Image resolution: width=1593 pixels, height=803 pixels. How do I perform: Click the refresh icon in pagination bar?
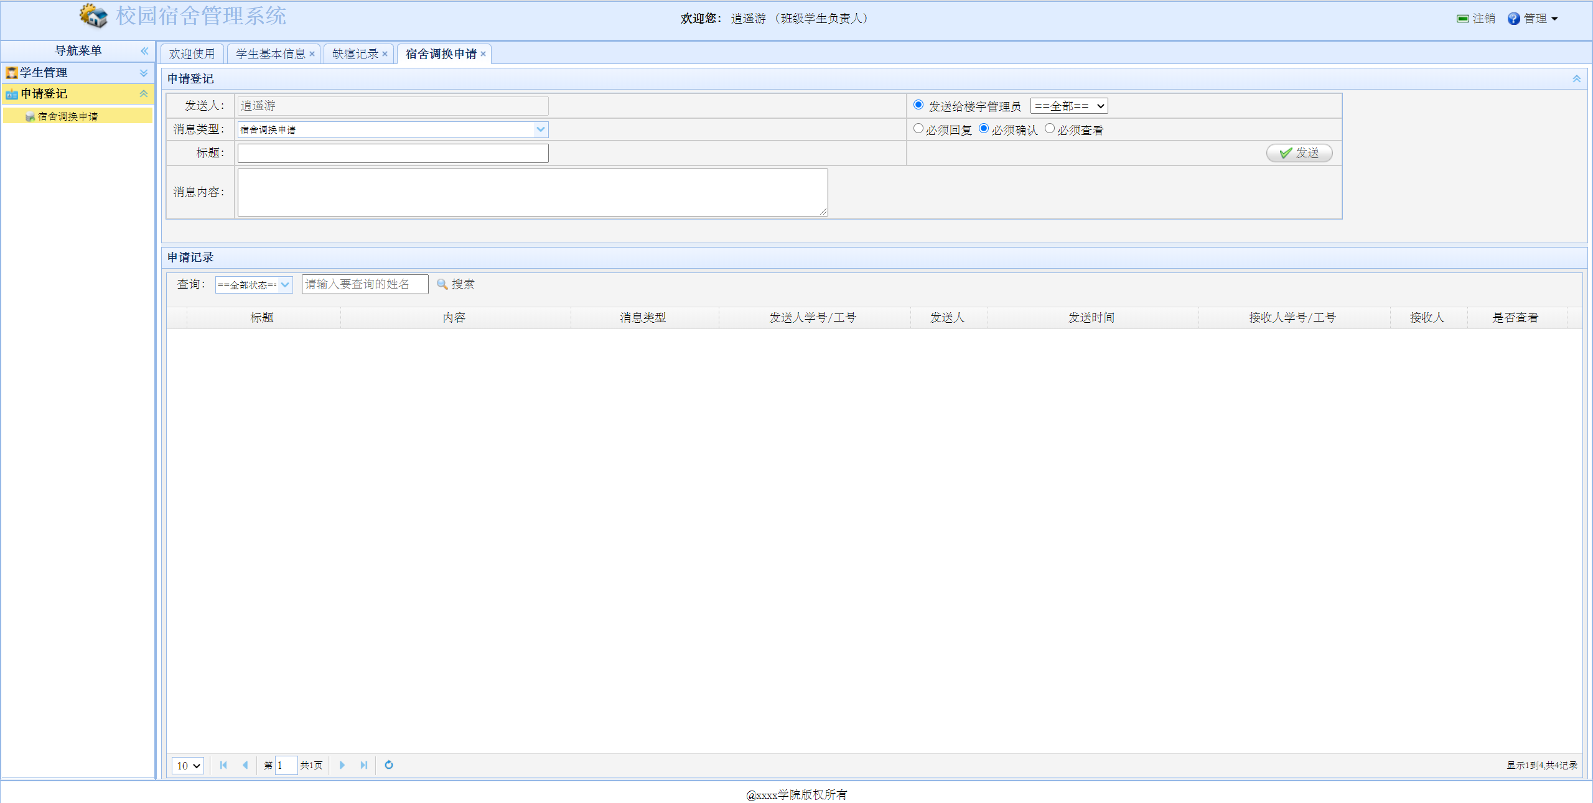coord(389,765)
